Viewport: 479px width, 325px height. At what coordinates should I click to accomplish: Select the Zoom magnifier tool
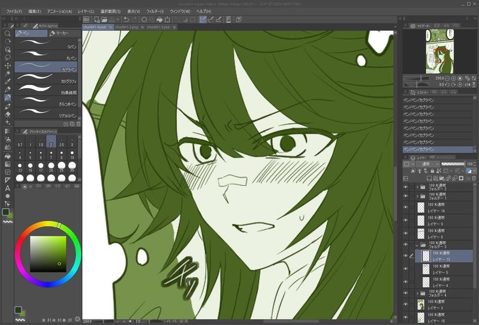[x=8, y=34]
